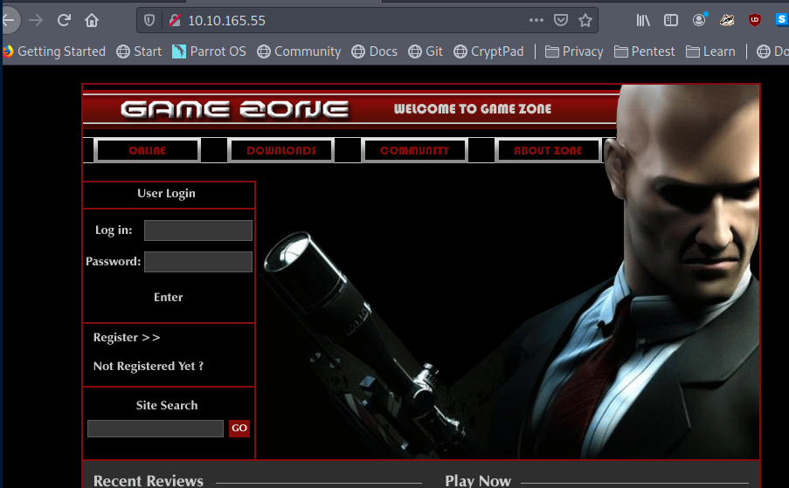Open the Start bookmark
Viewport: 789px width, 488px height.
coord(139,52)
